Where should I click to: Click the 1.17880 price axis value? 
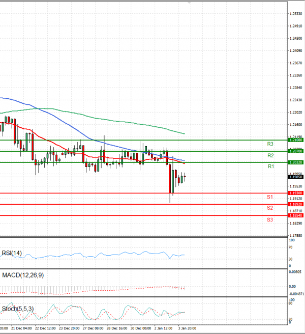click(x=296, y=236)
